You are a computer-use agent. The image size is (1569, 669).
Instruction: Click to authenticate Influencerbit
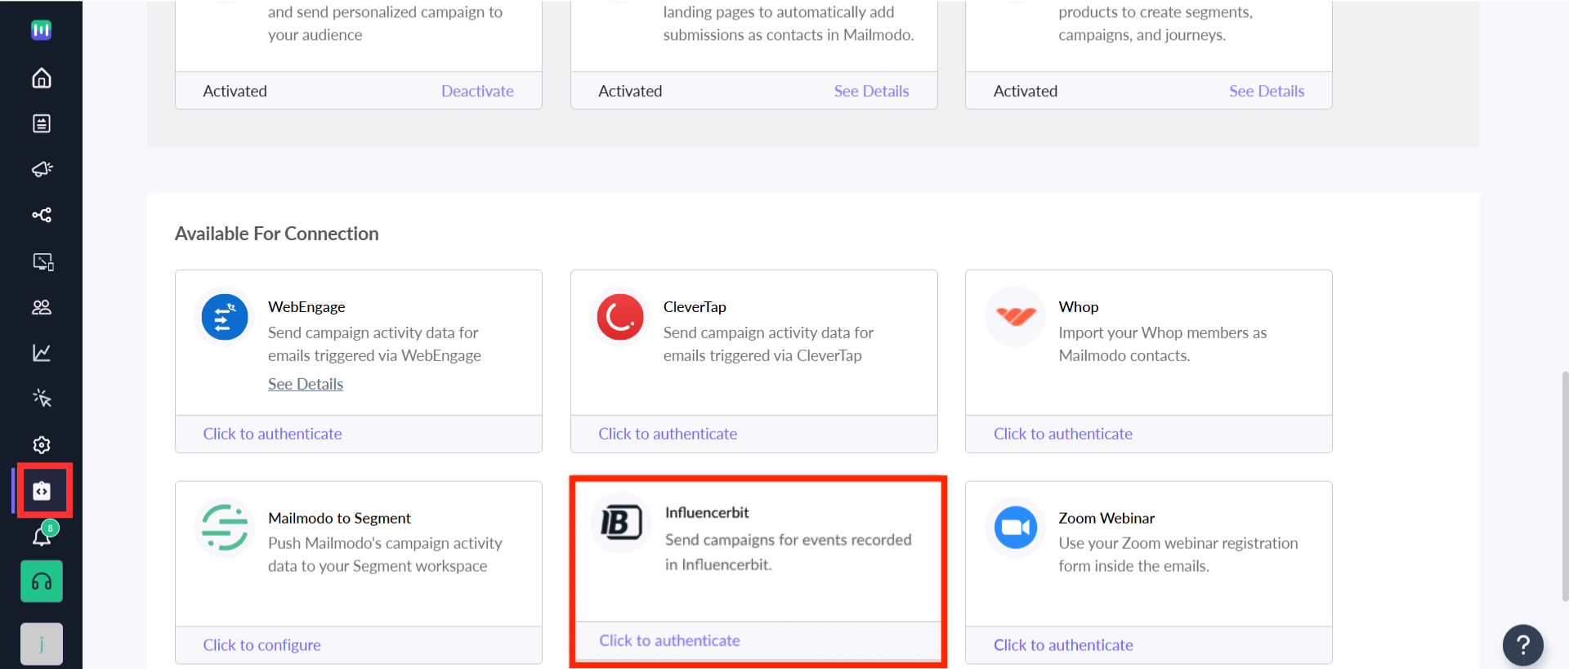(669, 640)
